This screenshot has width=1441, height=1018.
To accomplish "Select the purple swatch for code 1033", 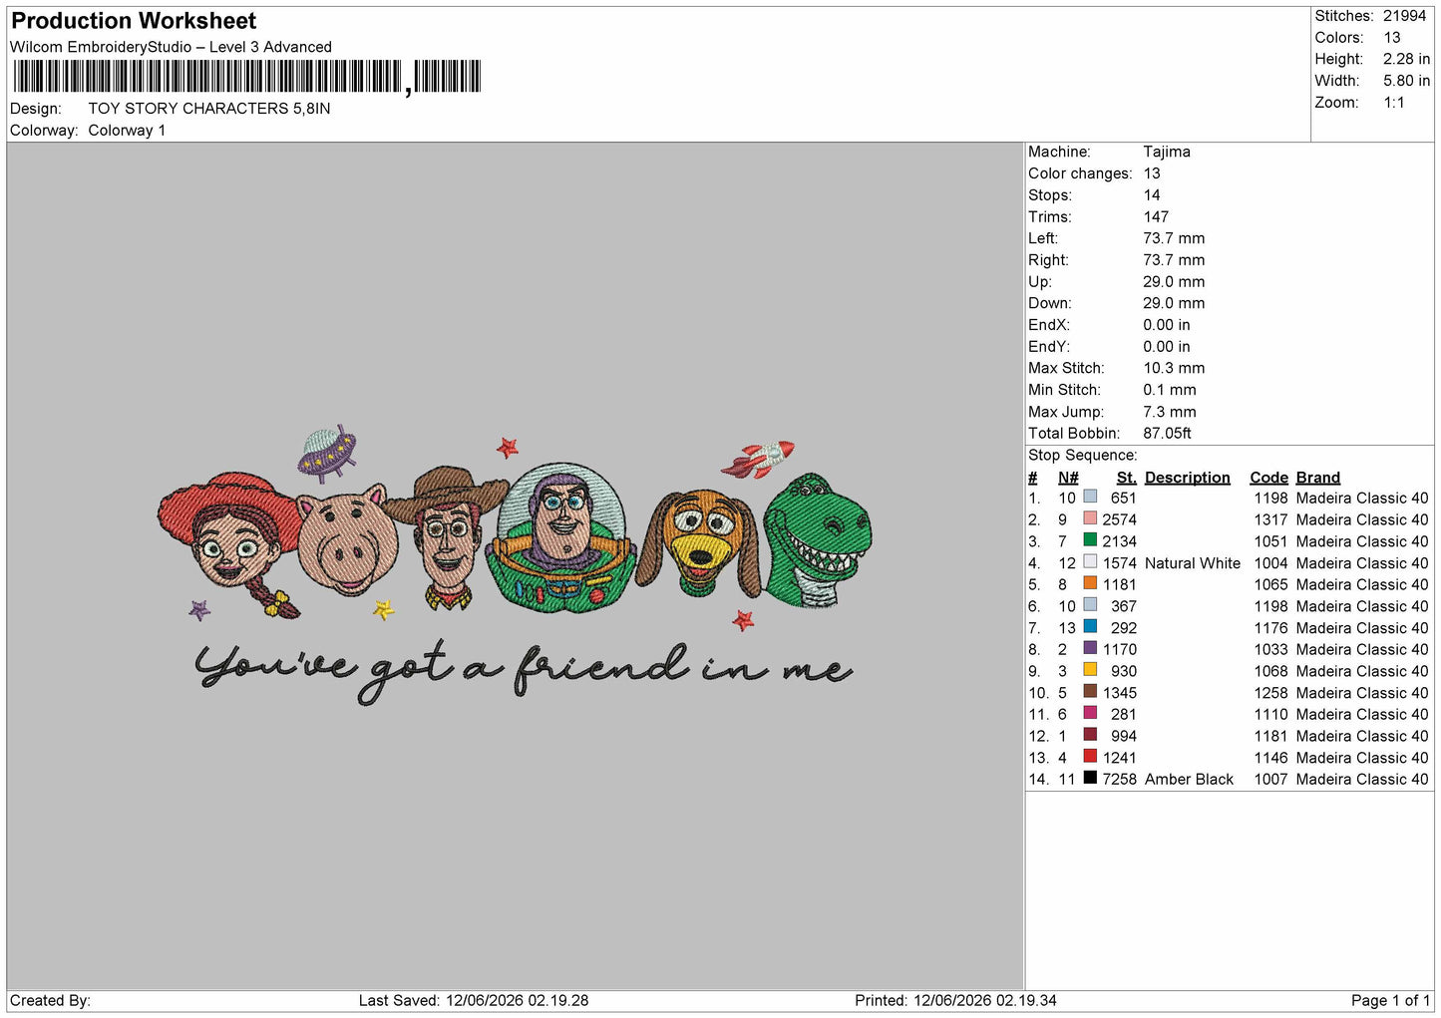I will (1090, 648).
